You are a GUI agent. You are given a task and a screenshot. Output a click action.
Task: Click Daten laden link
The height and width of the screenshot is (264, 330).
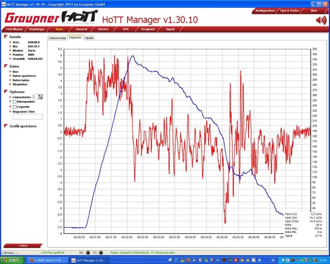(21, 80)
